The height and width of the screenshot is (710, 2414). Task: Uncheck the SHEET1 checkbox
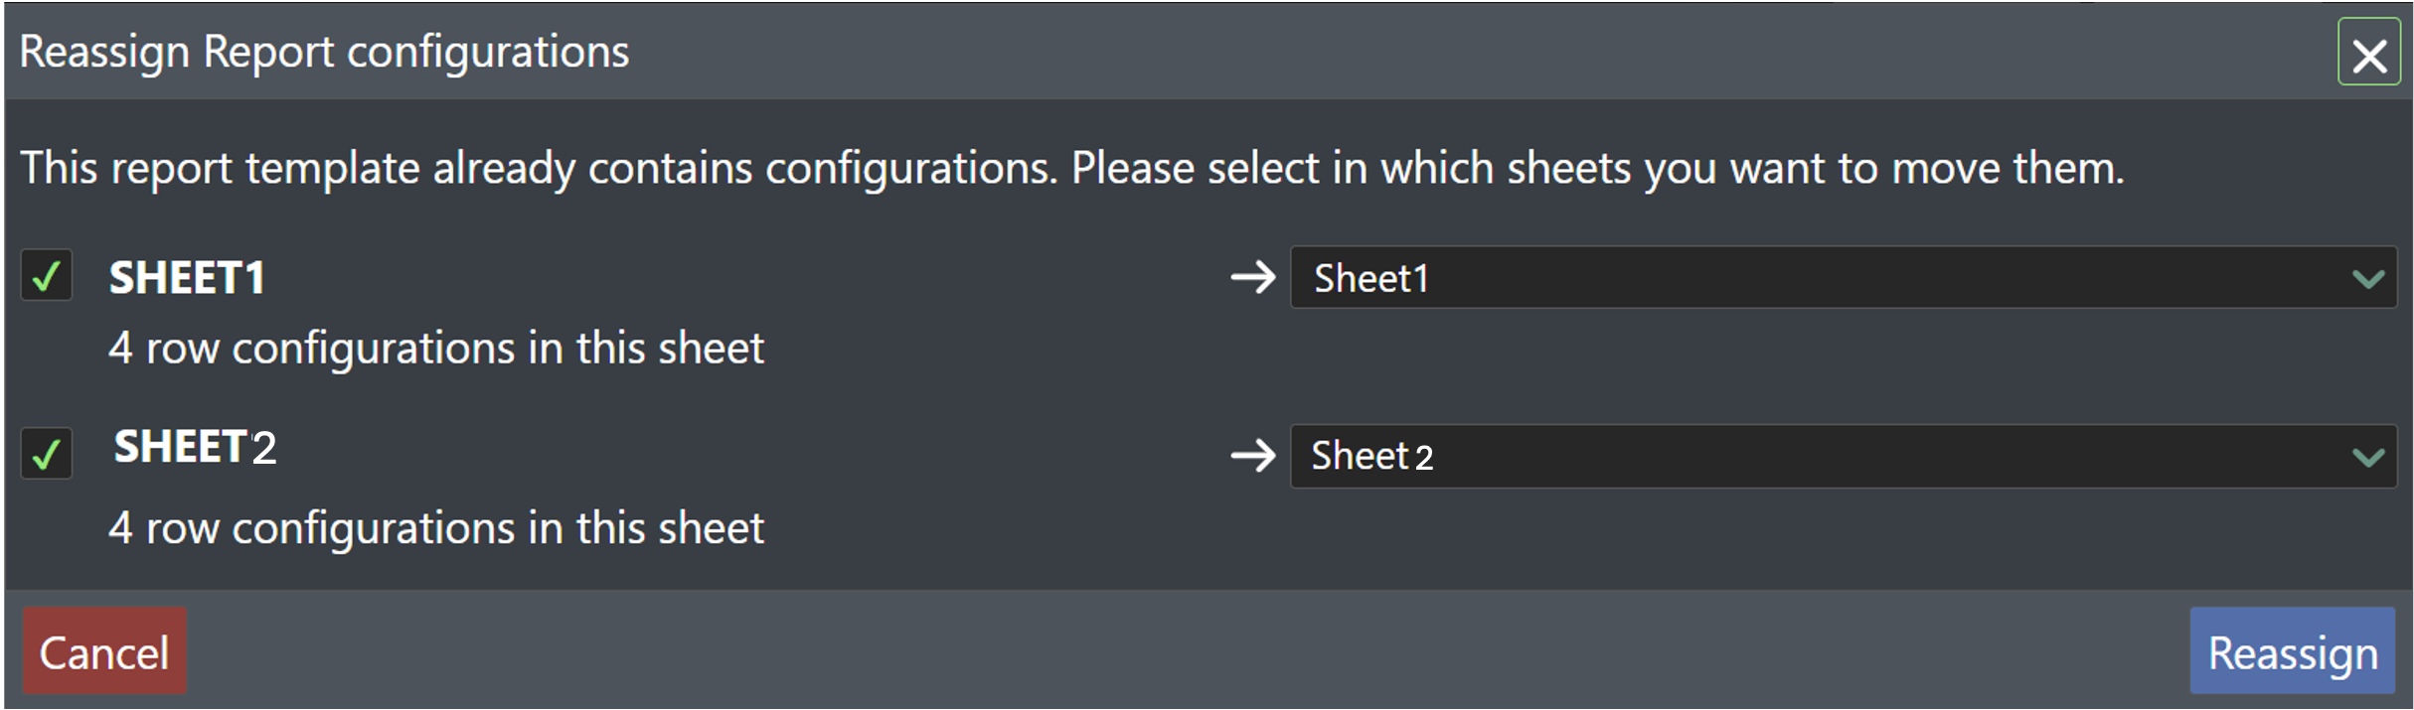[47, 276]
